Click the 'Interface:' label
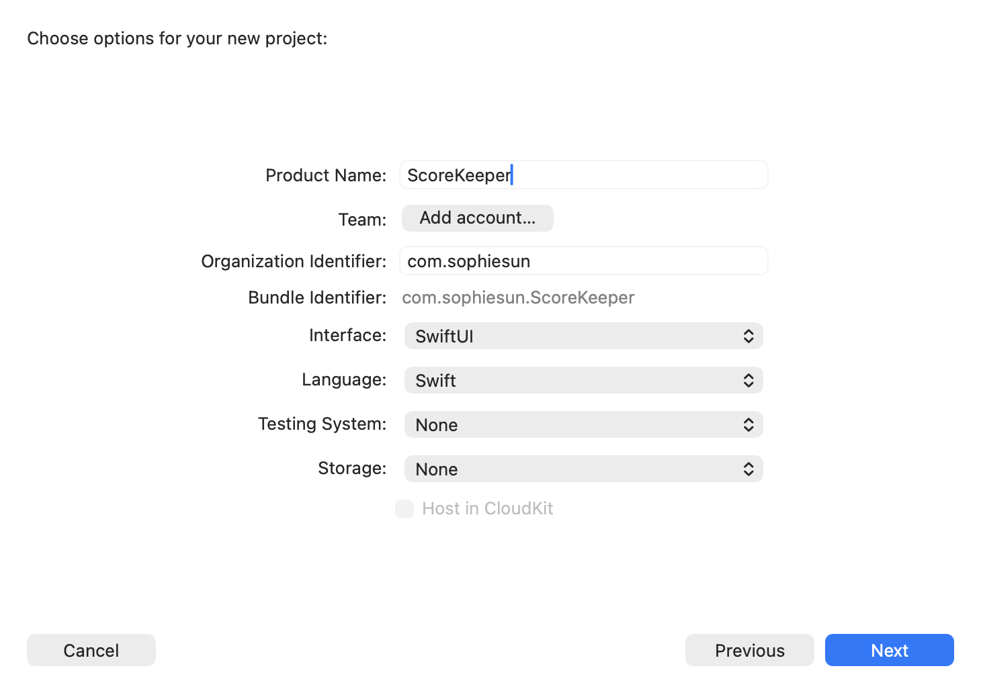981x693 pixels. click(347, 335)
